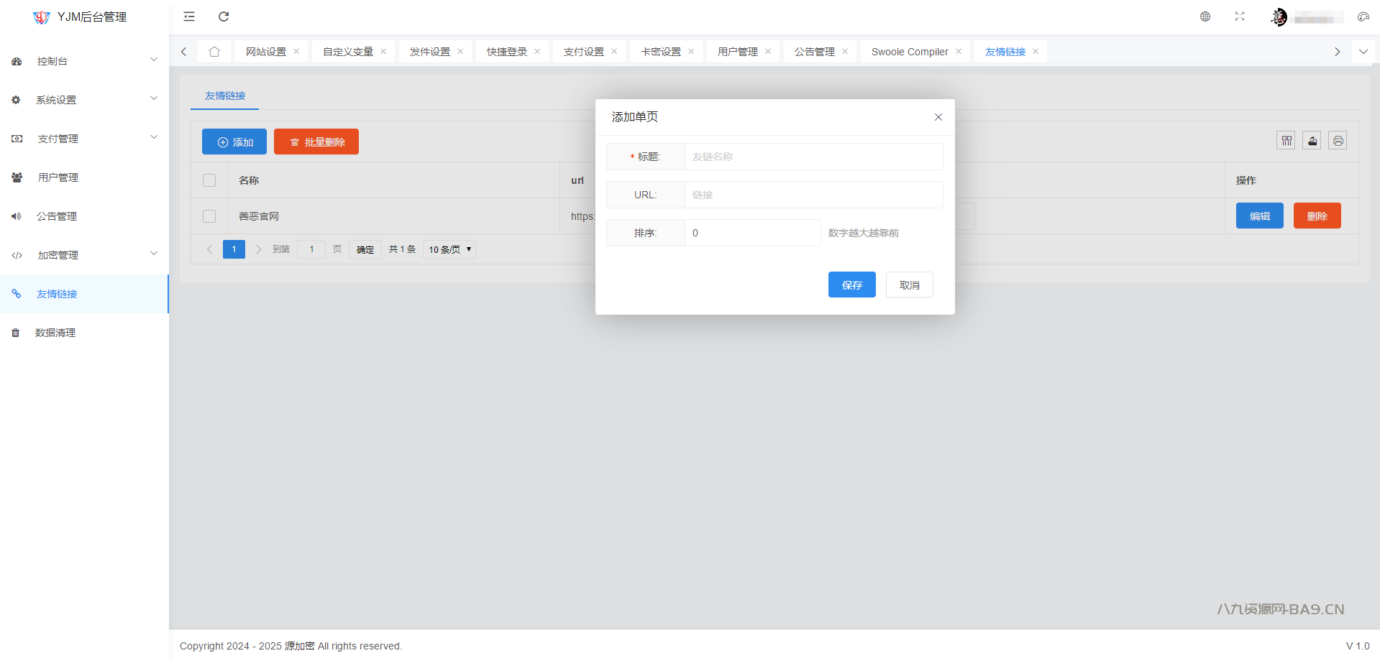Screen dimensions: 1380x661
Task: Collapse the sidebar with the menu-fold icon
Action: click(x=189, y=17)
